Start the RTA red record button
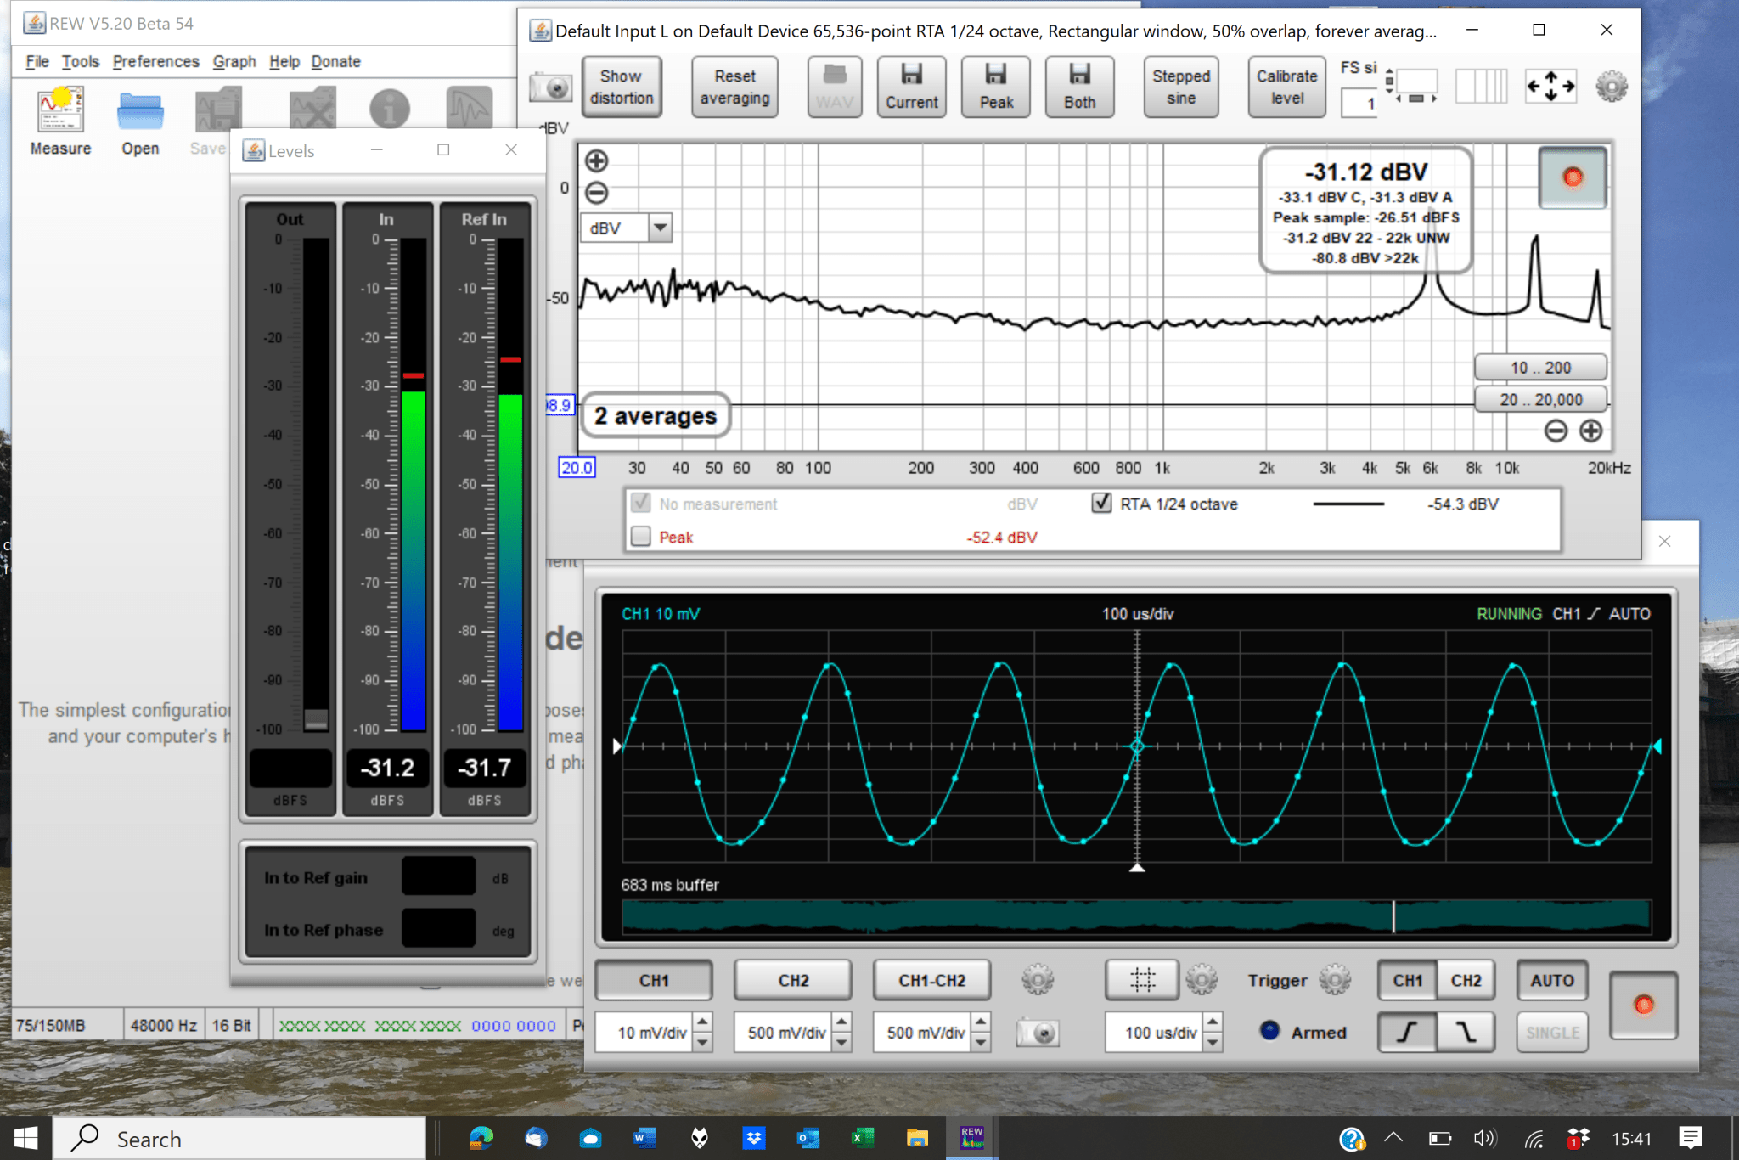 coord(1573,177)
